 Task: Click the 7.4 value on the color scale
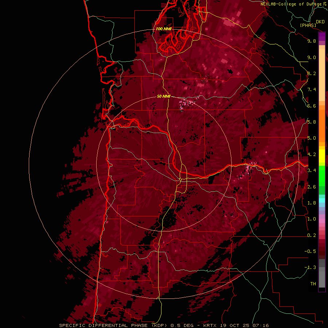[x=312, y=90]
